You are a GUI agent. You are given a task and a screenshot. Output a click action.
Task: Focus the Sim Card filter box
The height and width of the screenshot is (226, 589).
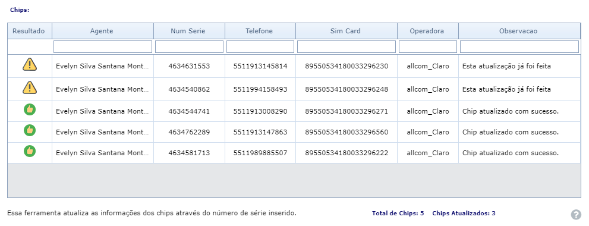(347, 46)
